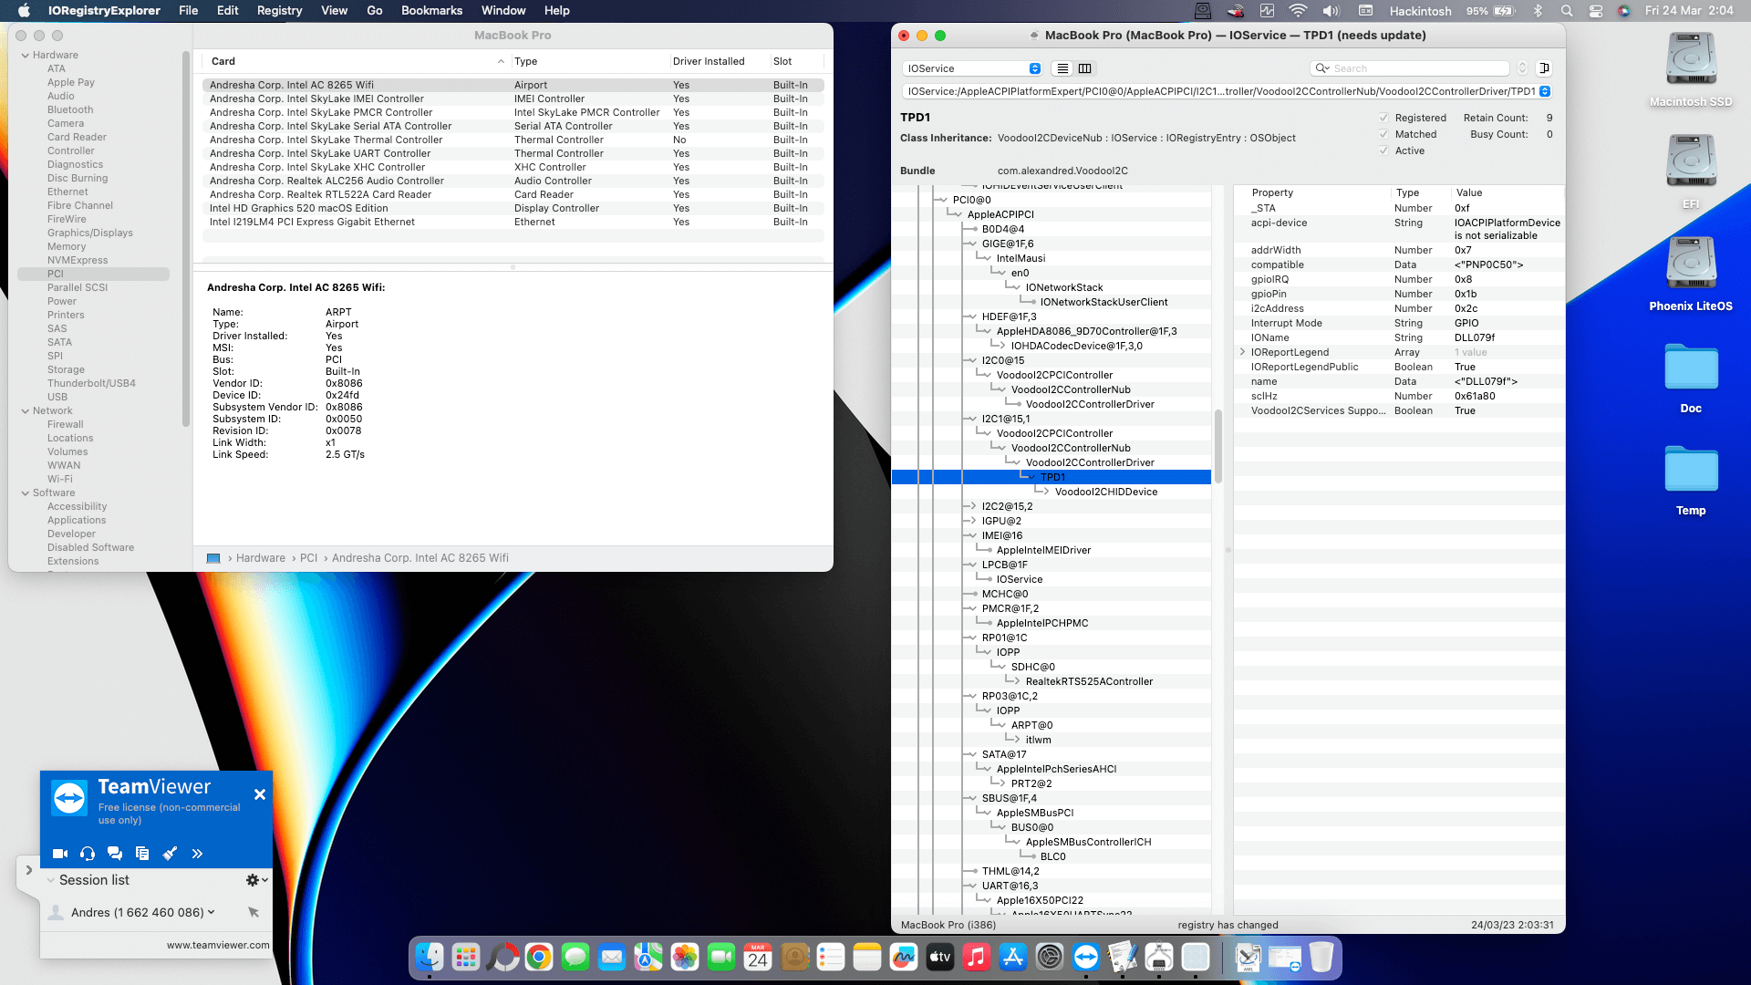Click the inspector icon right of Search field
1751x985 pixels.
[x=1544, y=68]
